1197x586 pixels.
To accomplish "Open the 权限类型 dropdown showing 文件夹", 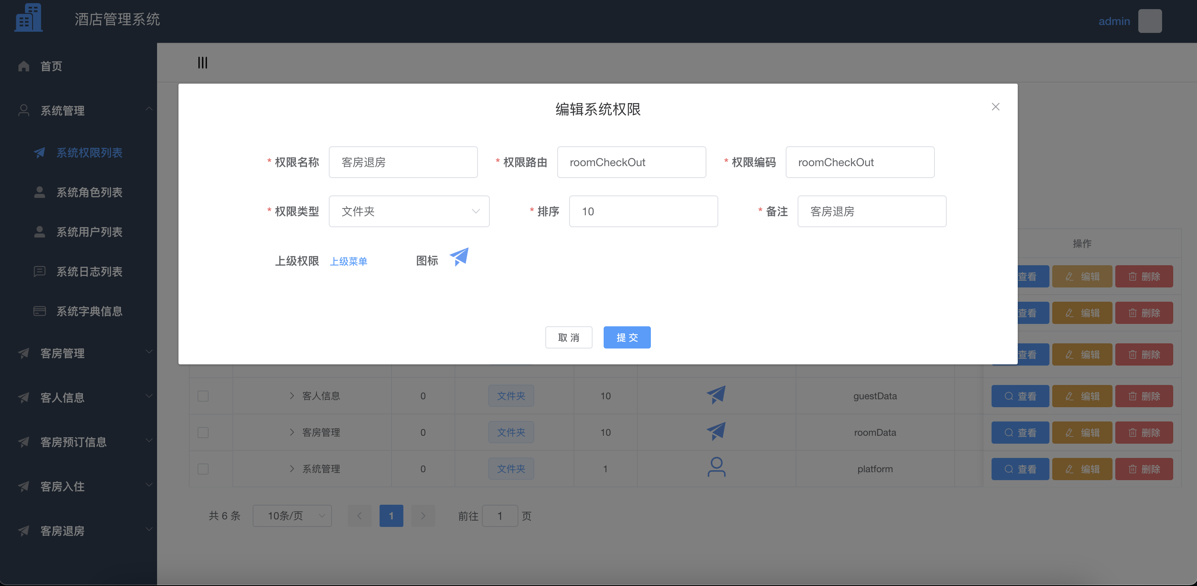I will point(409,211).
